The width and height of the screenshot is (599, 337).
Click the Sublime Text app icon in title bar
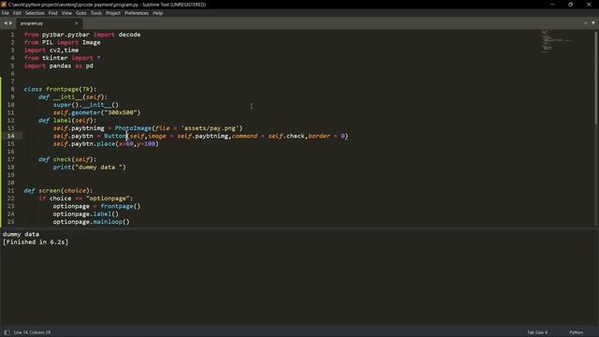pos(4,5)
